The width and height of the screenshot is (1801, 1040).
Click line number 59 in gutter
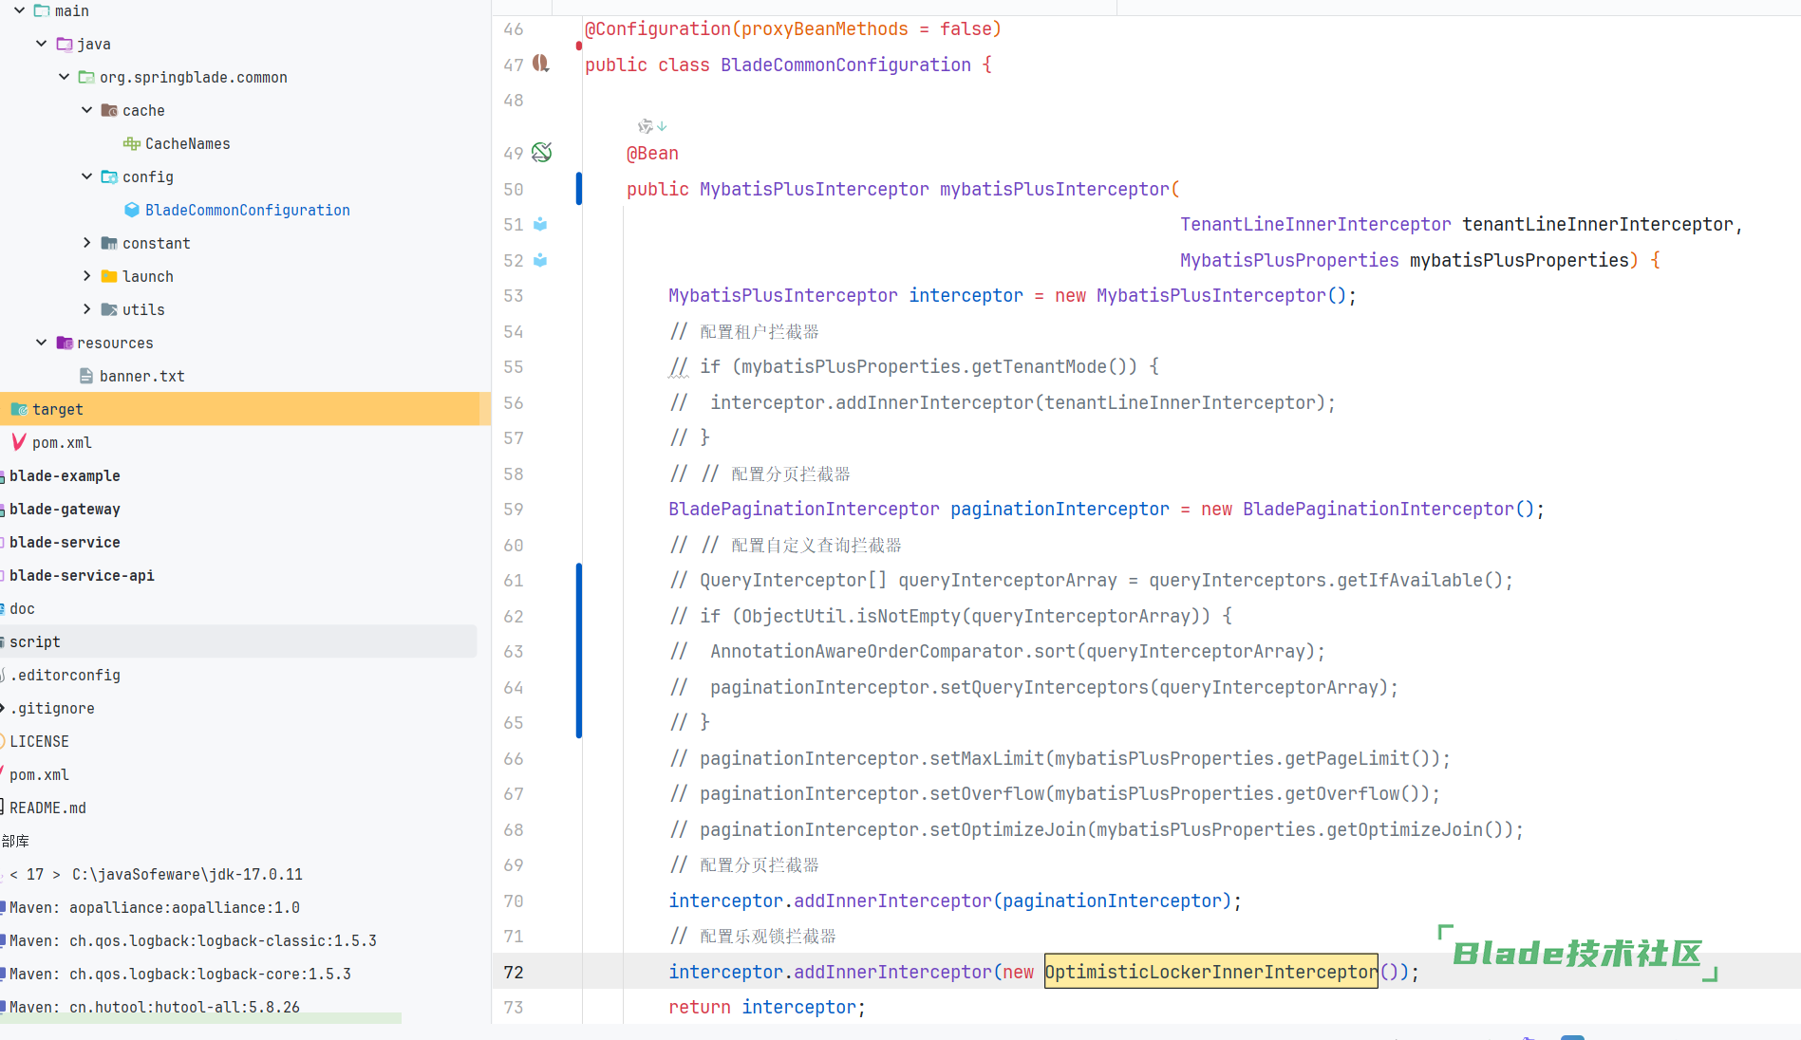514,509
